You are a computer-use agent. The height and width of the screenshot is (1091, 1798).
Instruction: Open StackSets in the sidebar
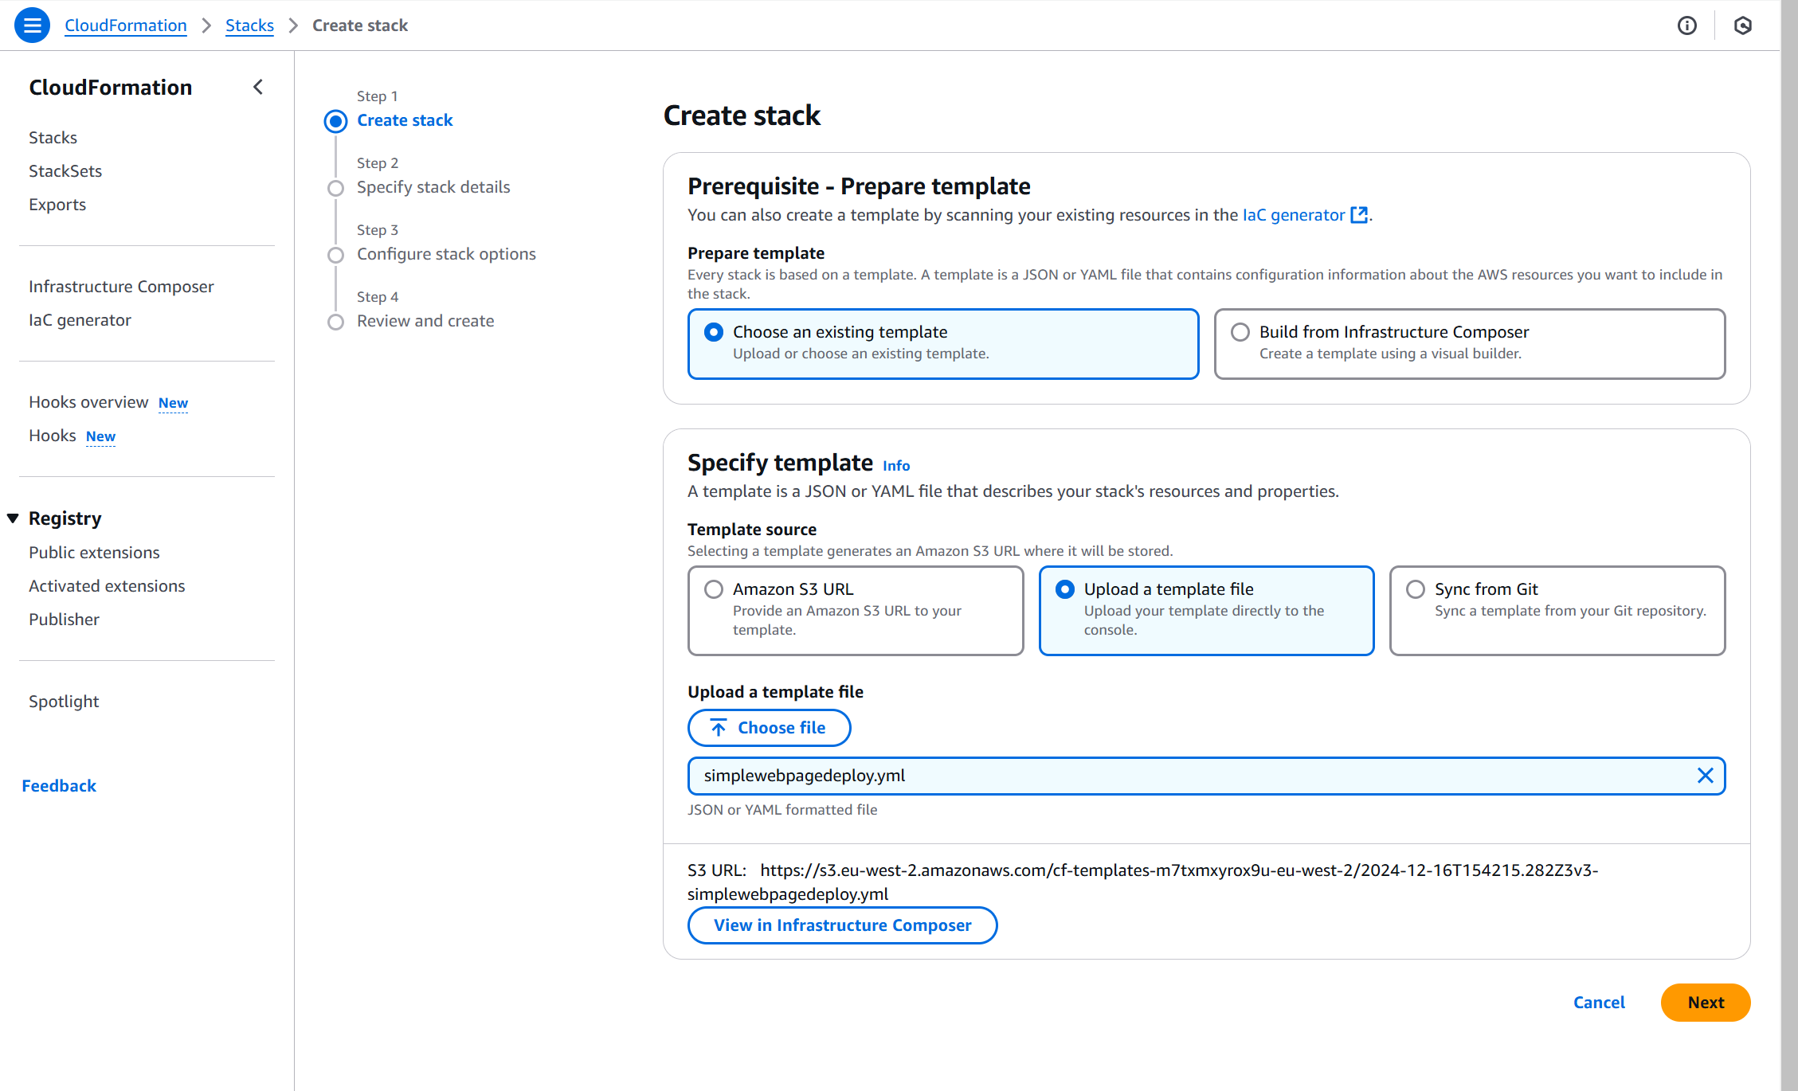[65, 171]
